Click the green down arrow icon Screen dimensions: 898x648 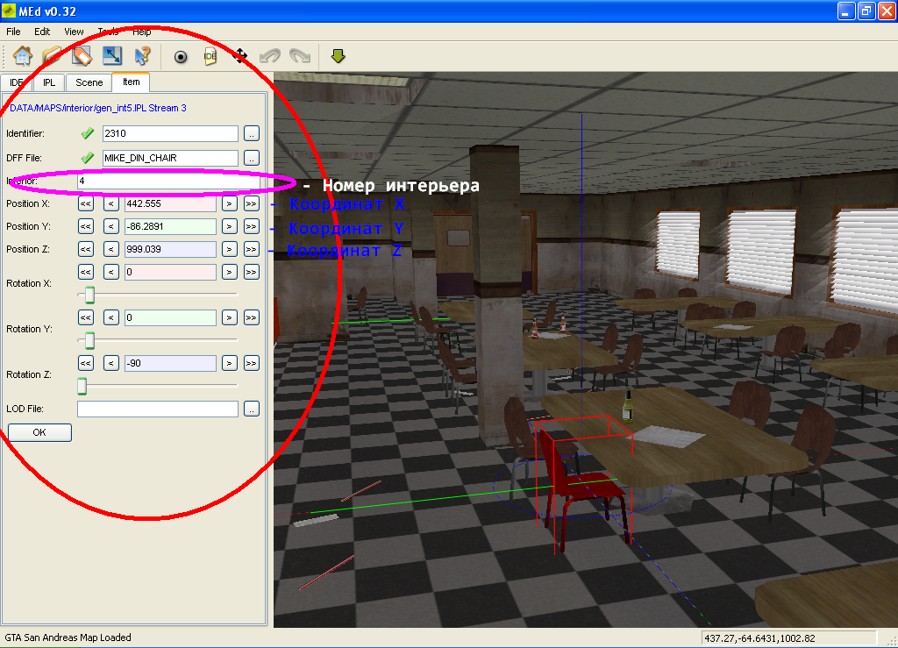click(338, 56)
